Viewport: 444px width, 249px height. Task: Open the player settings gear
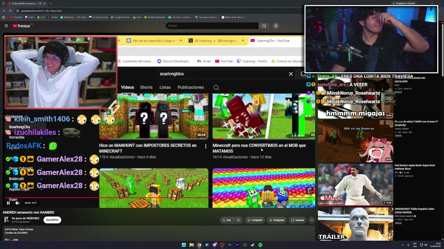coord(283,203)
